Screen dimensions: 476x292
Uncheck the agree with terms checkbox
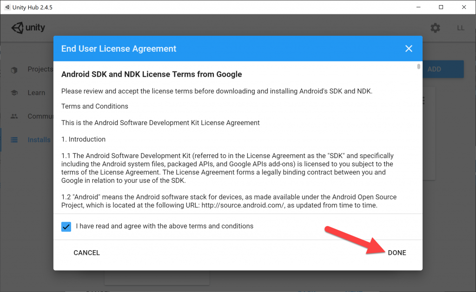tap(66, 226)
